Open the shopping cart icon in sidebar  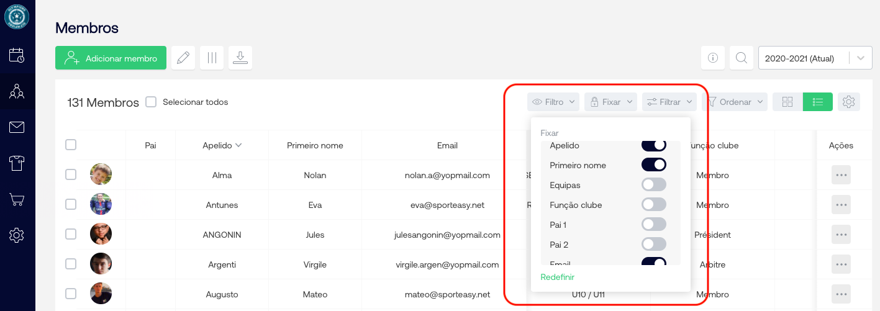(x=17, y=199)
